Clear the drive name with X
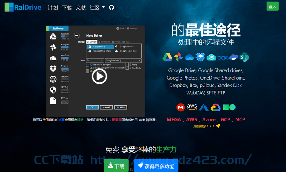 pyautogui.click(x=139, y=61)
